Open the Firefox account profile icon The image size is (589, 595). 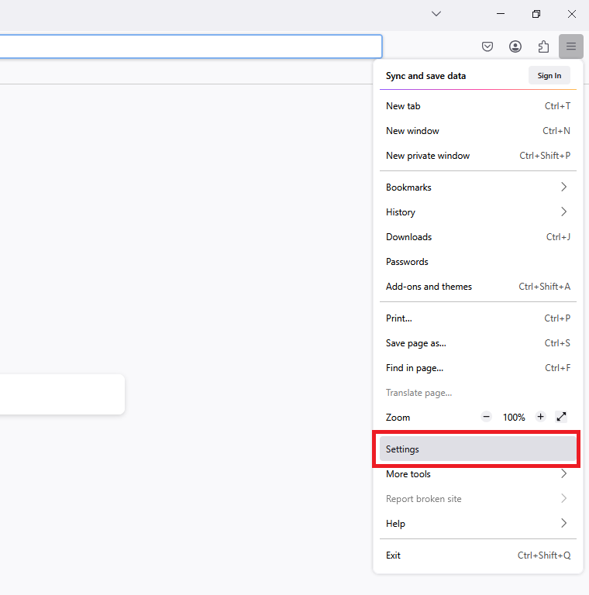(x=515, y=46)
